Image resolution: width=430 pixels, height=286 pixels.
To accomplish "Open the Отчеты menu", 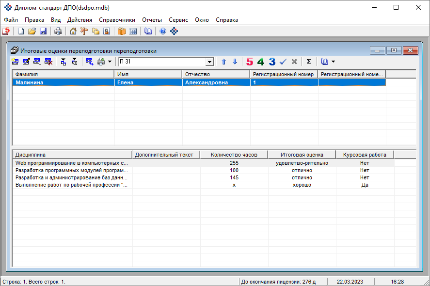I will [x=152, y=20].
